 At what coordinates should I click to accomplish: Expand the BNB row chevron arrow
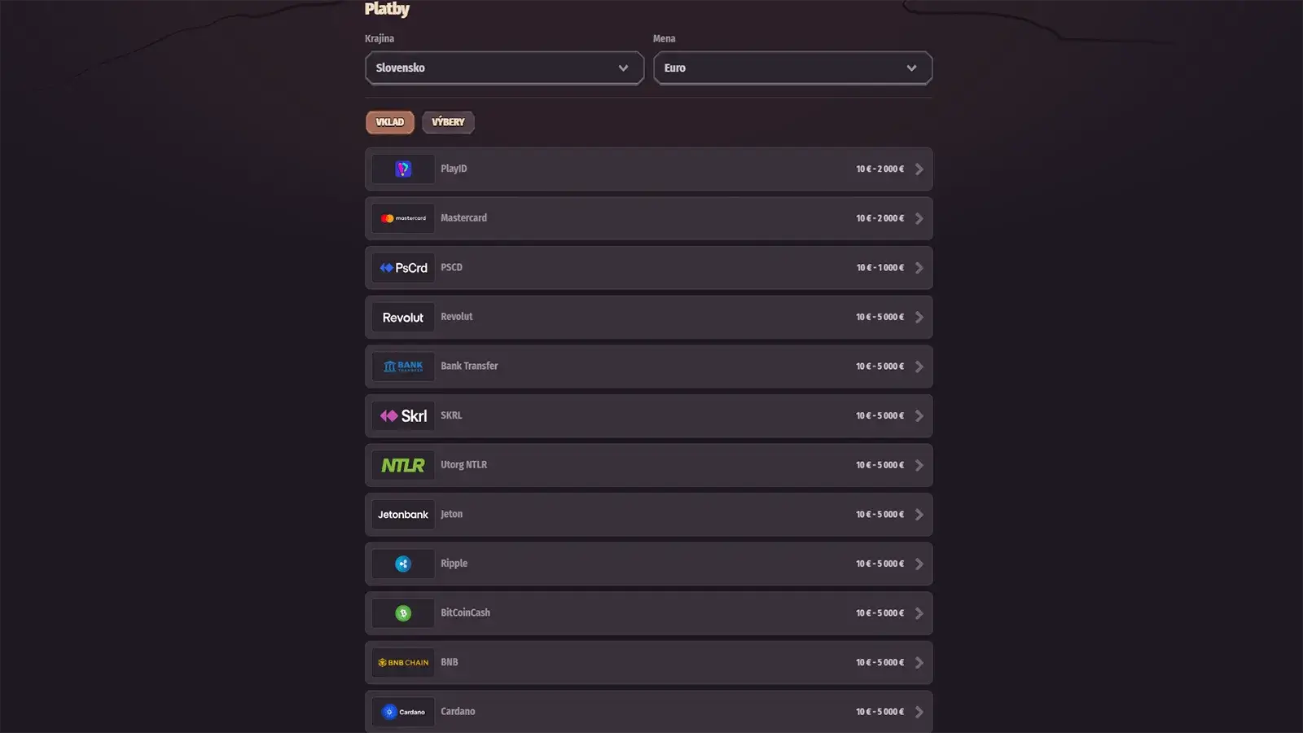pyautogui.click(x=919, y=663)
